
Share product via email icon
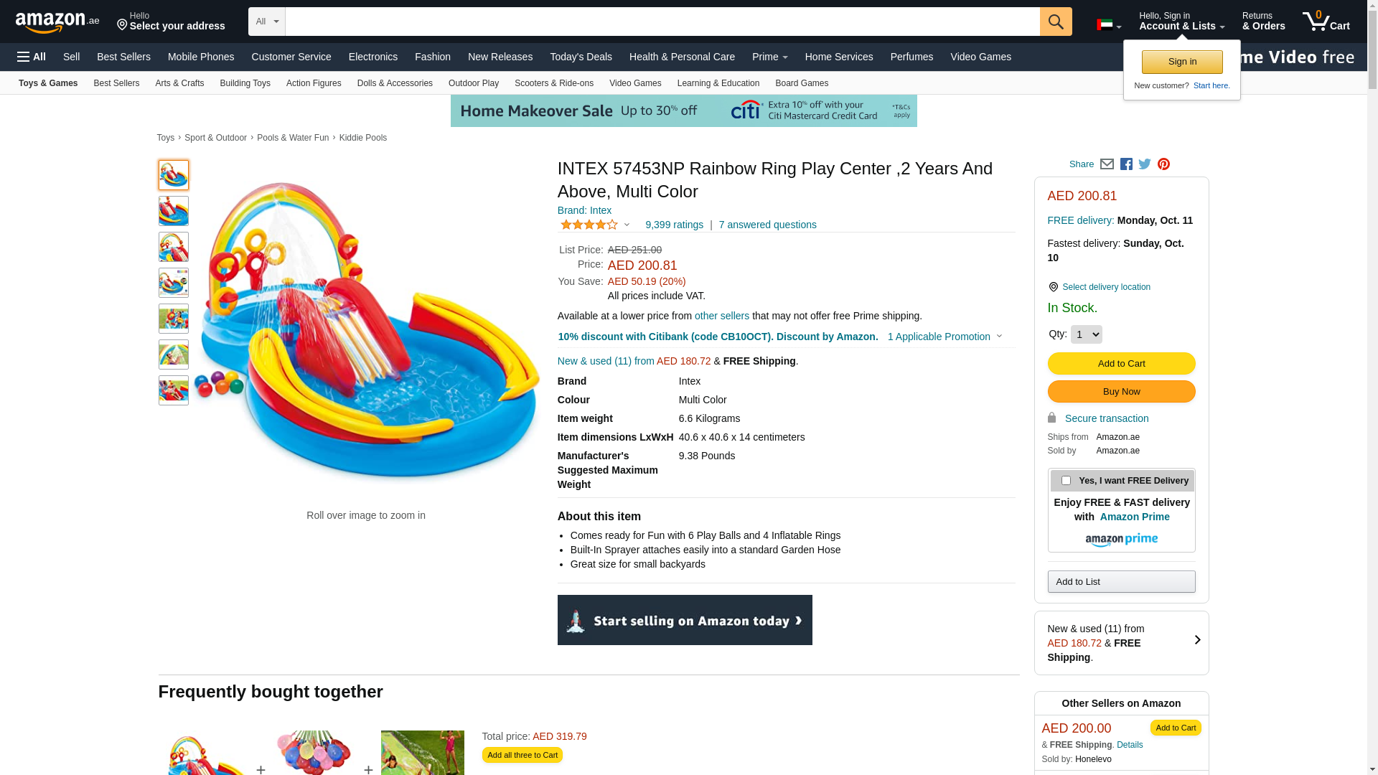tap(1107, 164)
